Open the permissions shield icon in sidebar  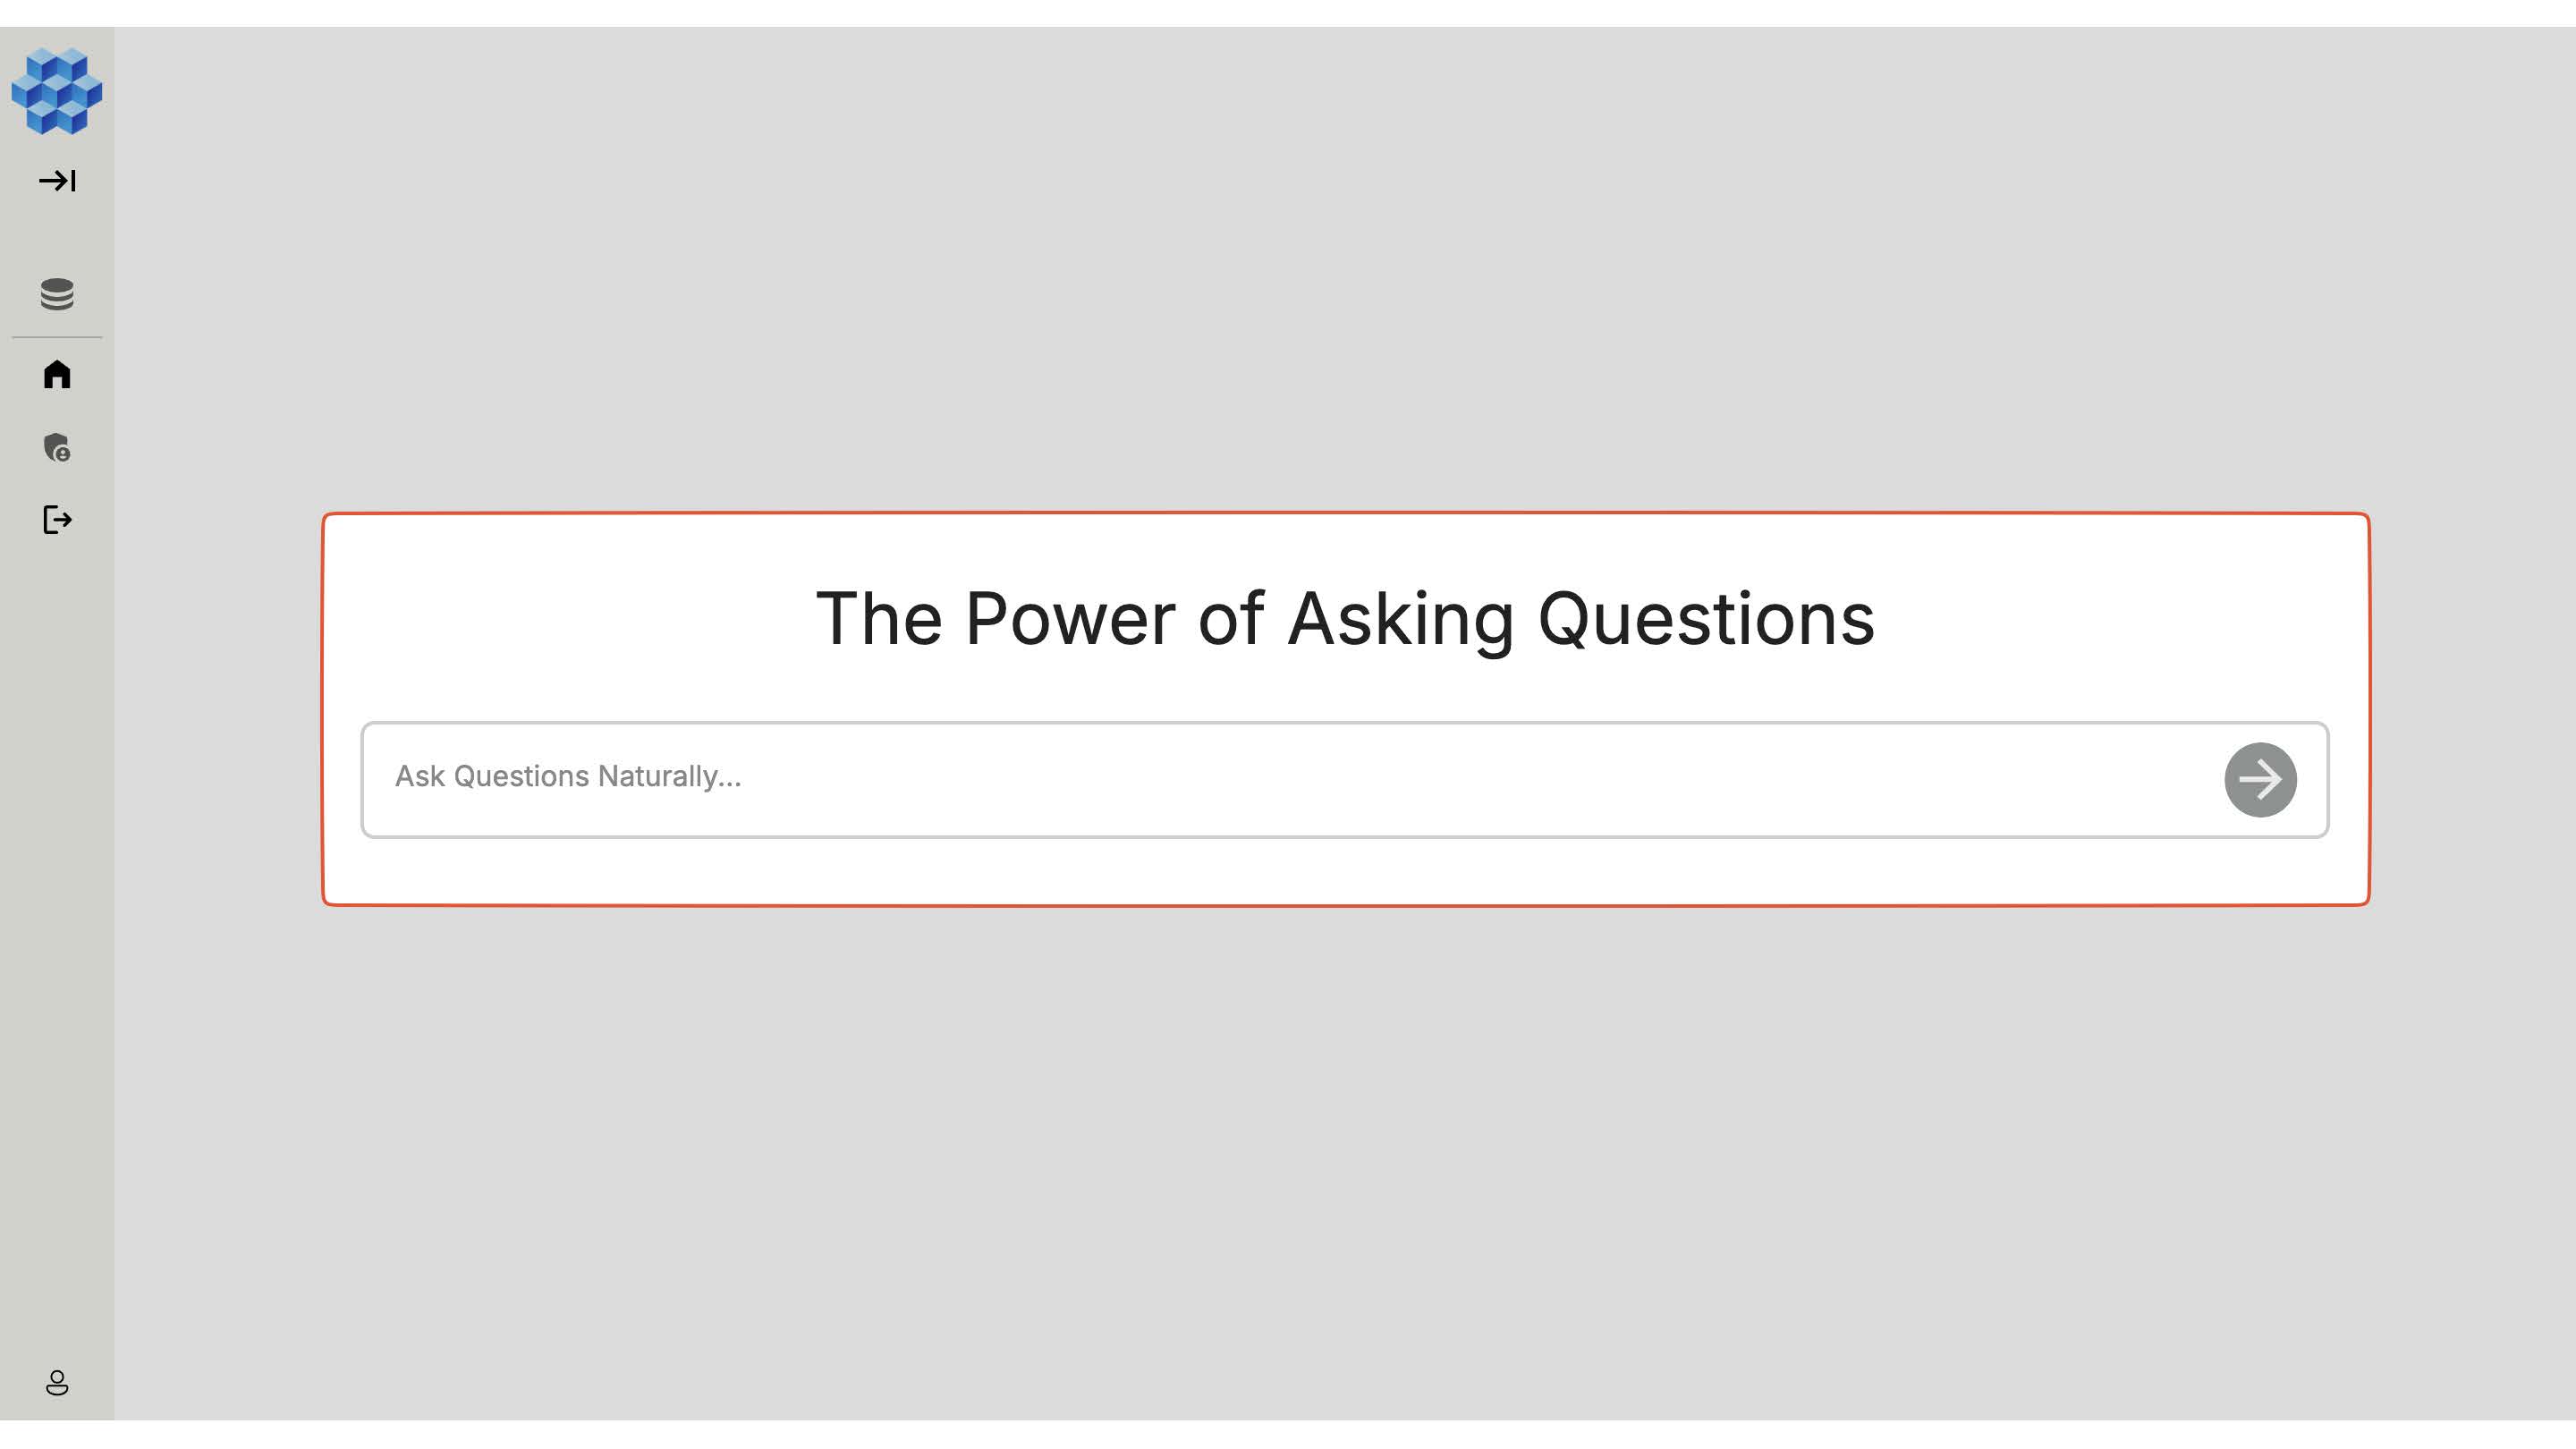click(x=57, y=447)
